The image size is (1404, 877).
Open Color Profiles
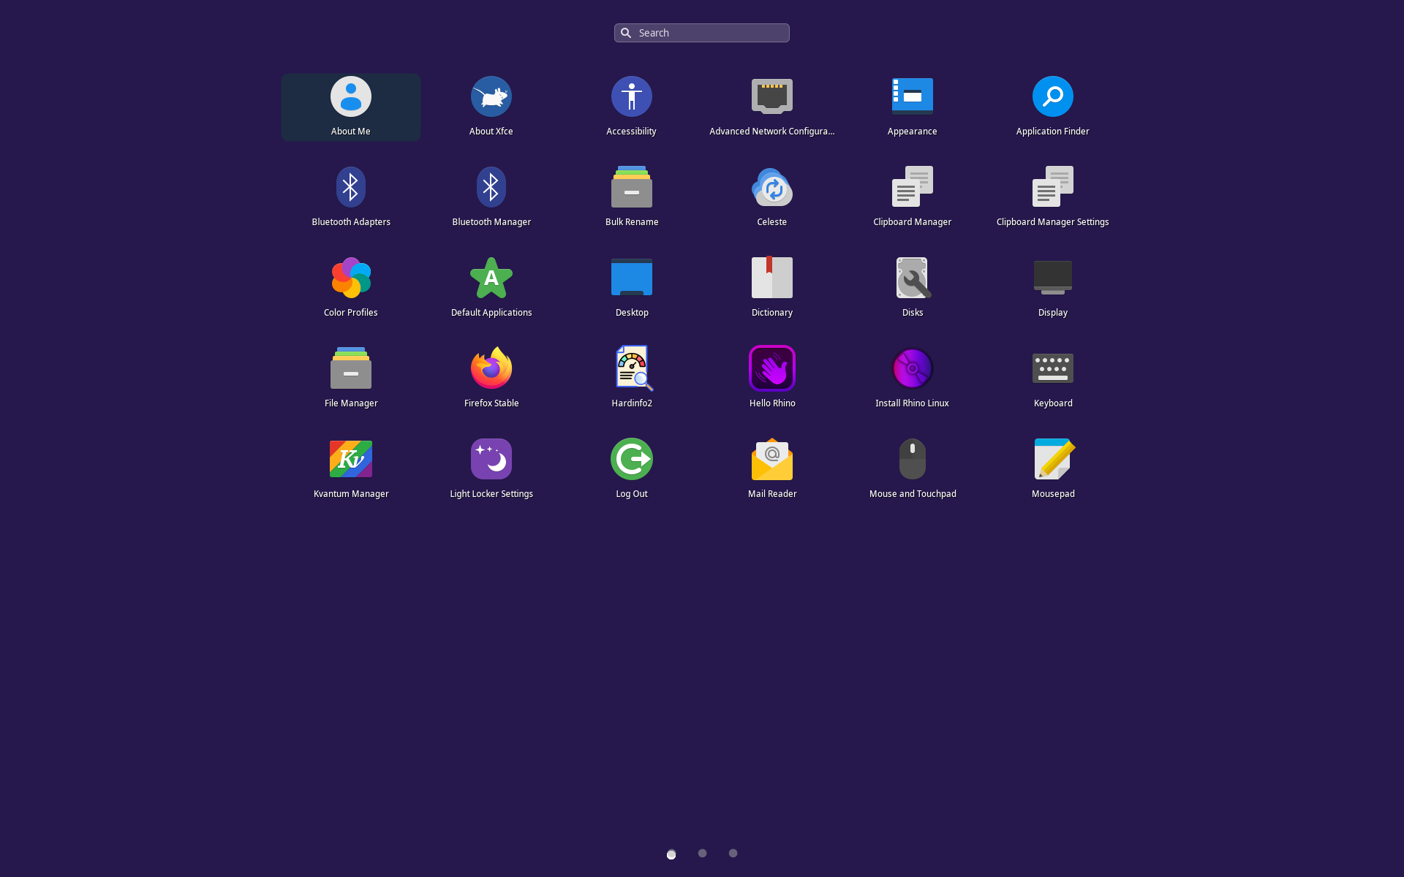(351, 278)
